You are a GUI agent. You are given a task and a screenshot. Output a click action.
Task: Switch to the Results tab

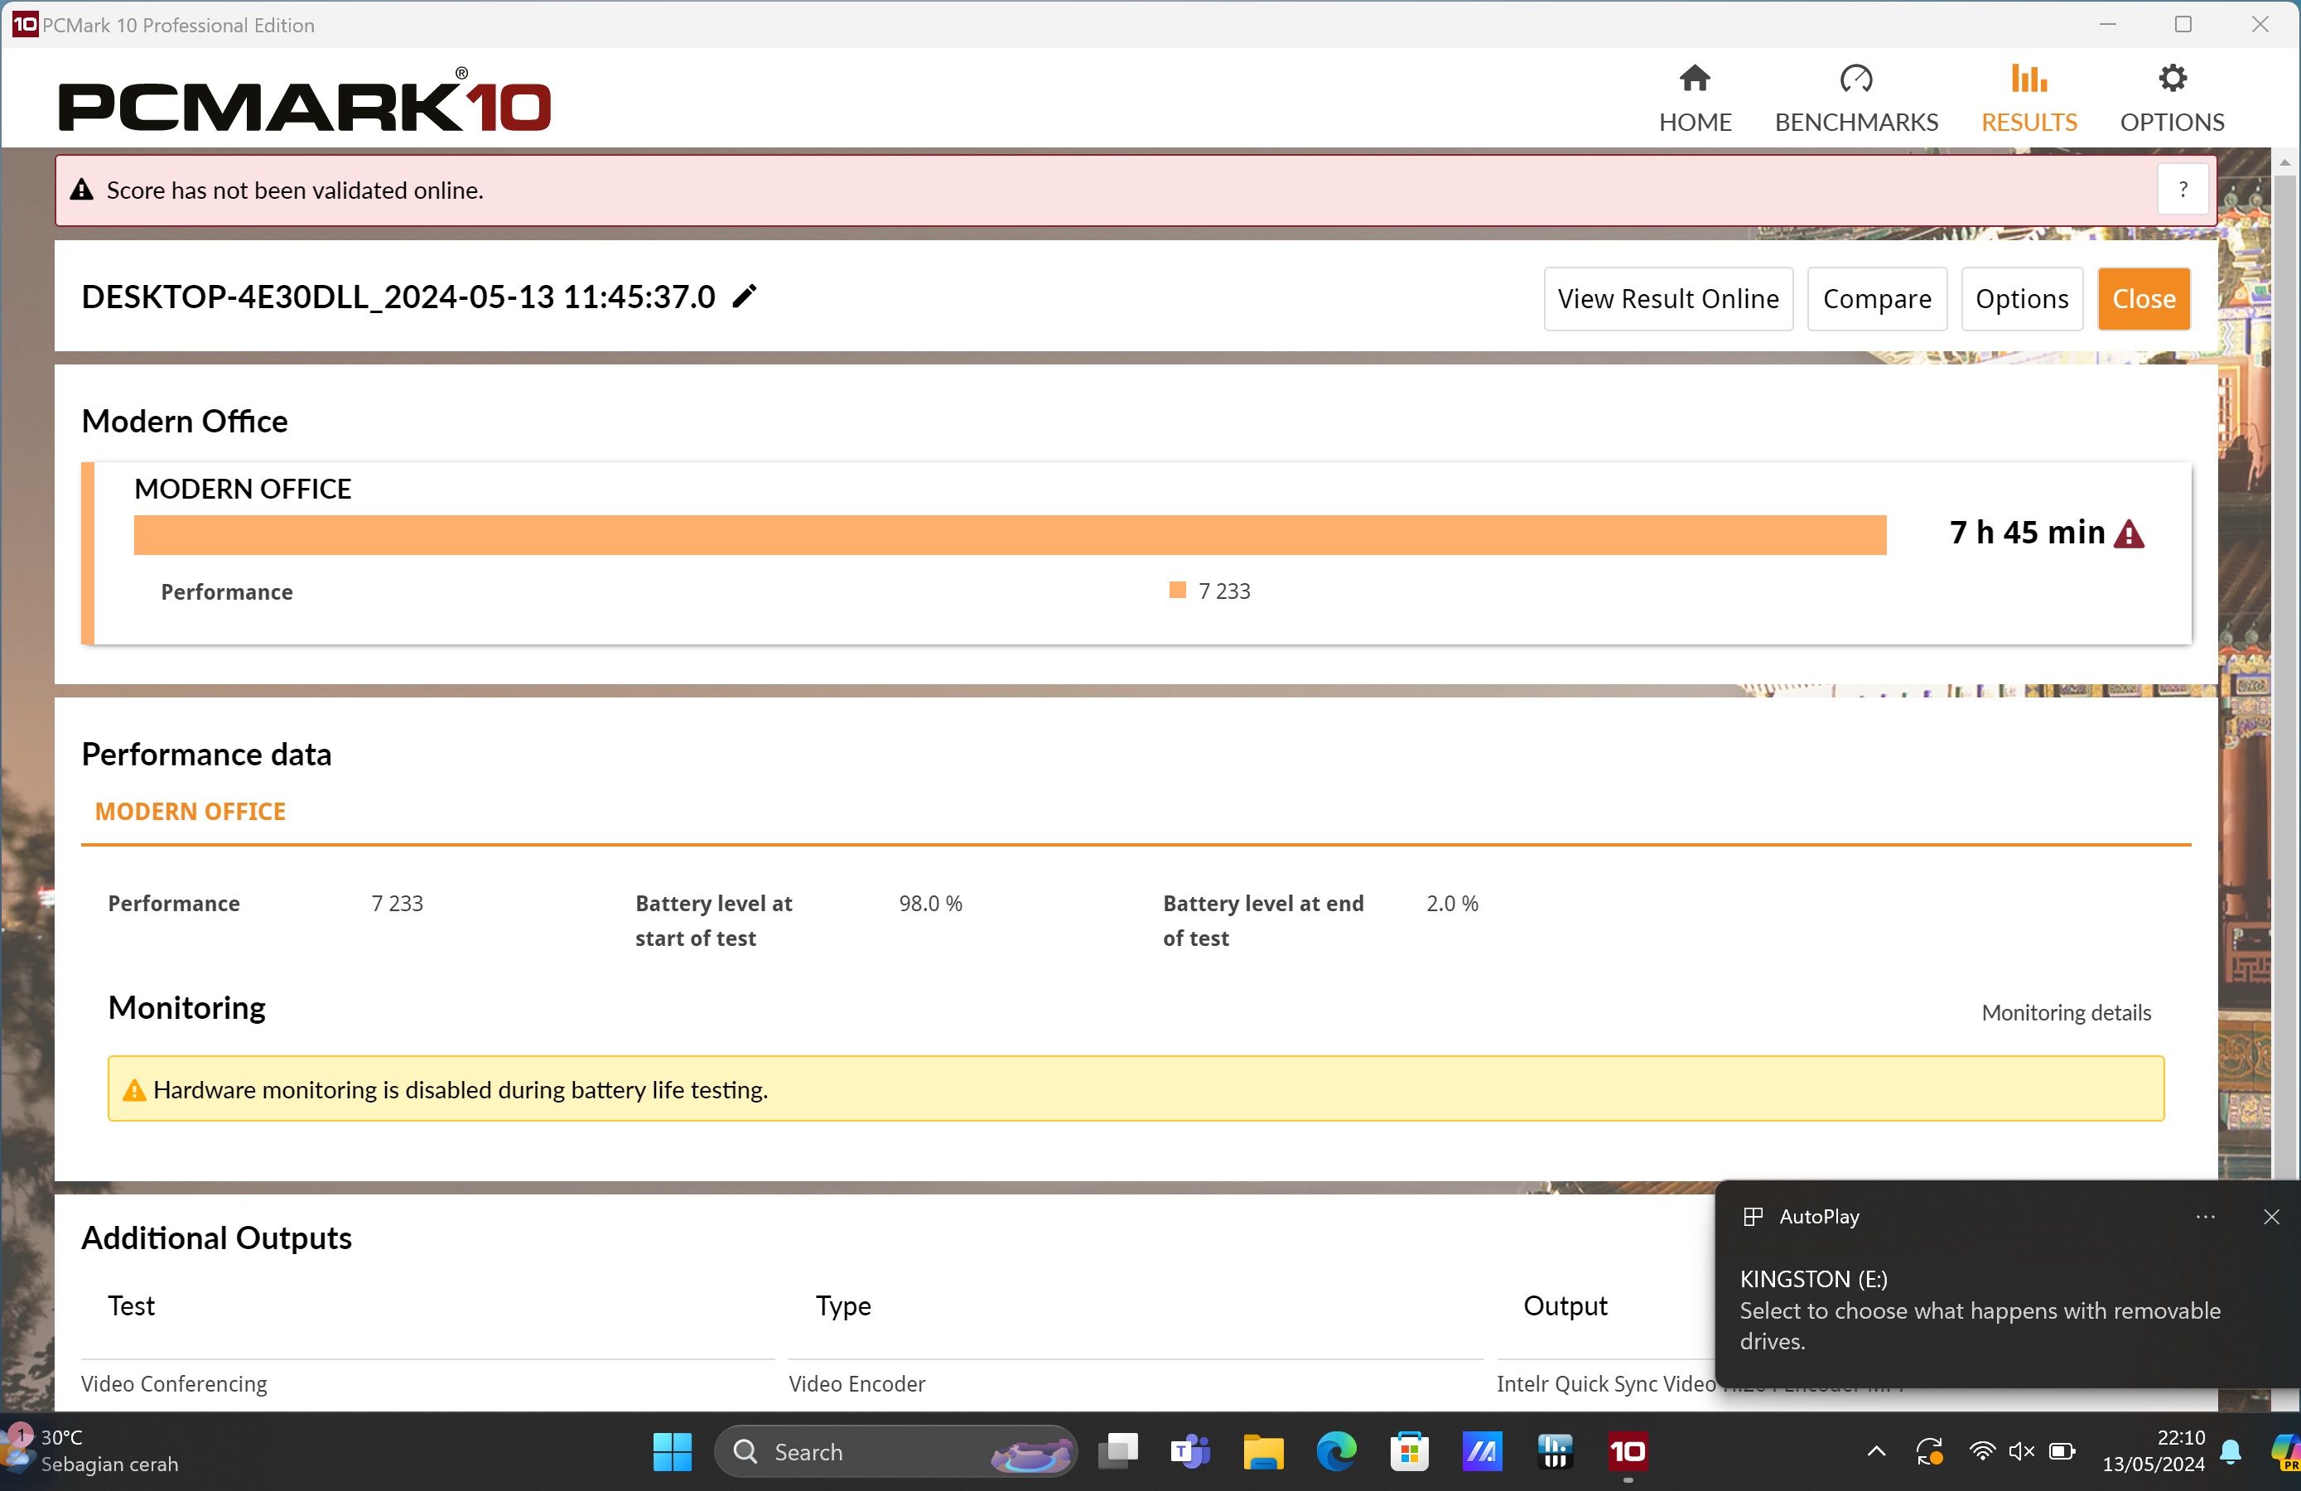pos(2028,99)
